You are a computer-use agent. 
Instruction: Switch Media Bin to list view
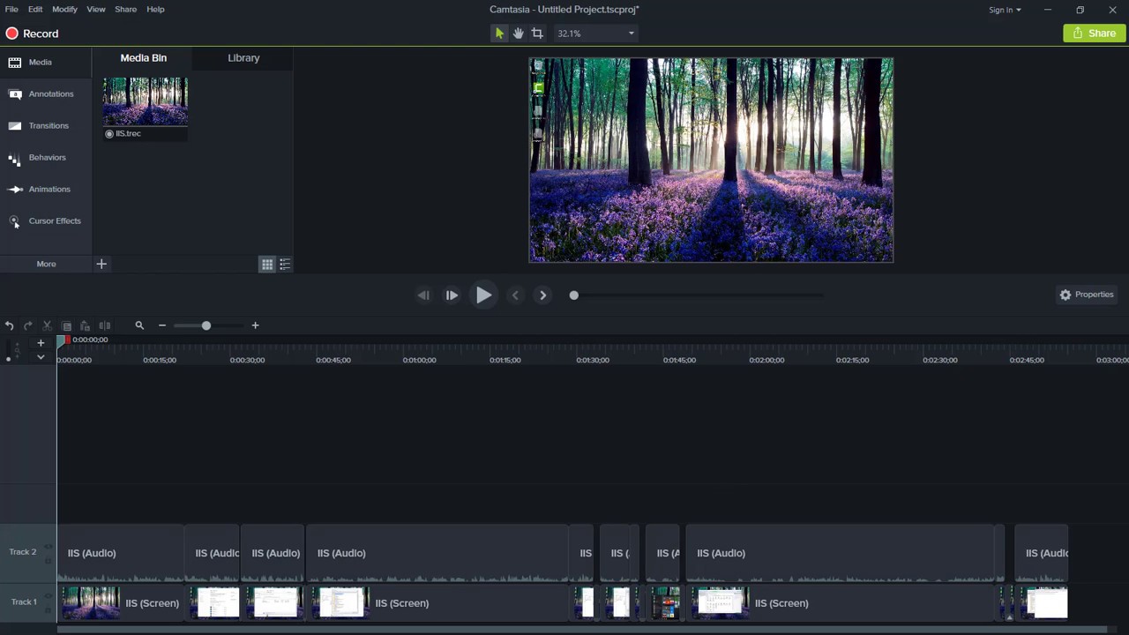(x=285, y=265)
